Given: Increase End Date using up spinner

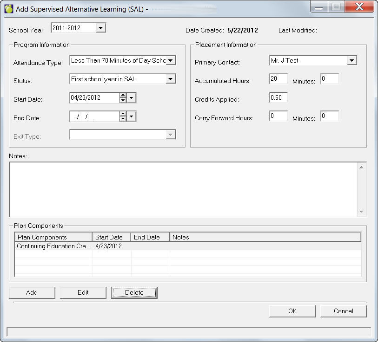Looking at the screenshot, I should pyautogui.click(x=123, y=114).
